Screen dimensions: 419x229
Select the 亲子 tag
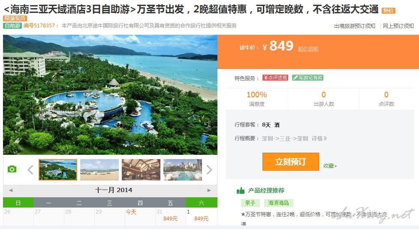click(x=250, y=203)
